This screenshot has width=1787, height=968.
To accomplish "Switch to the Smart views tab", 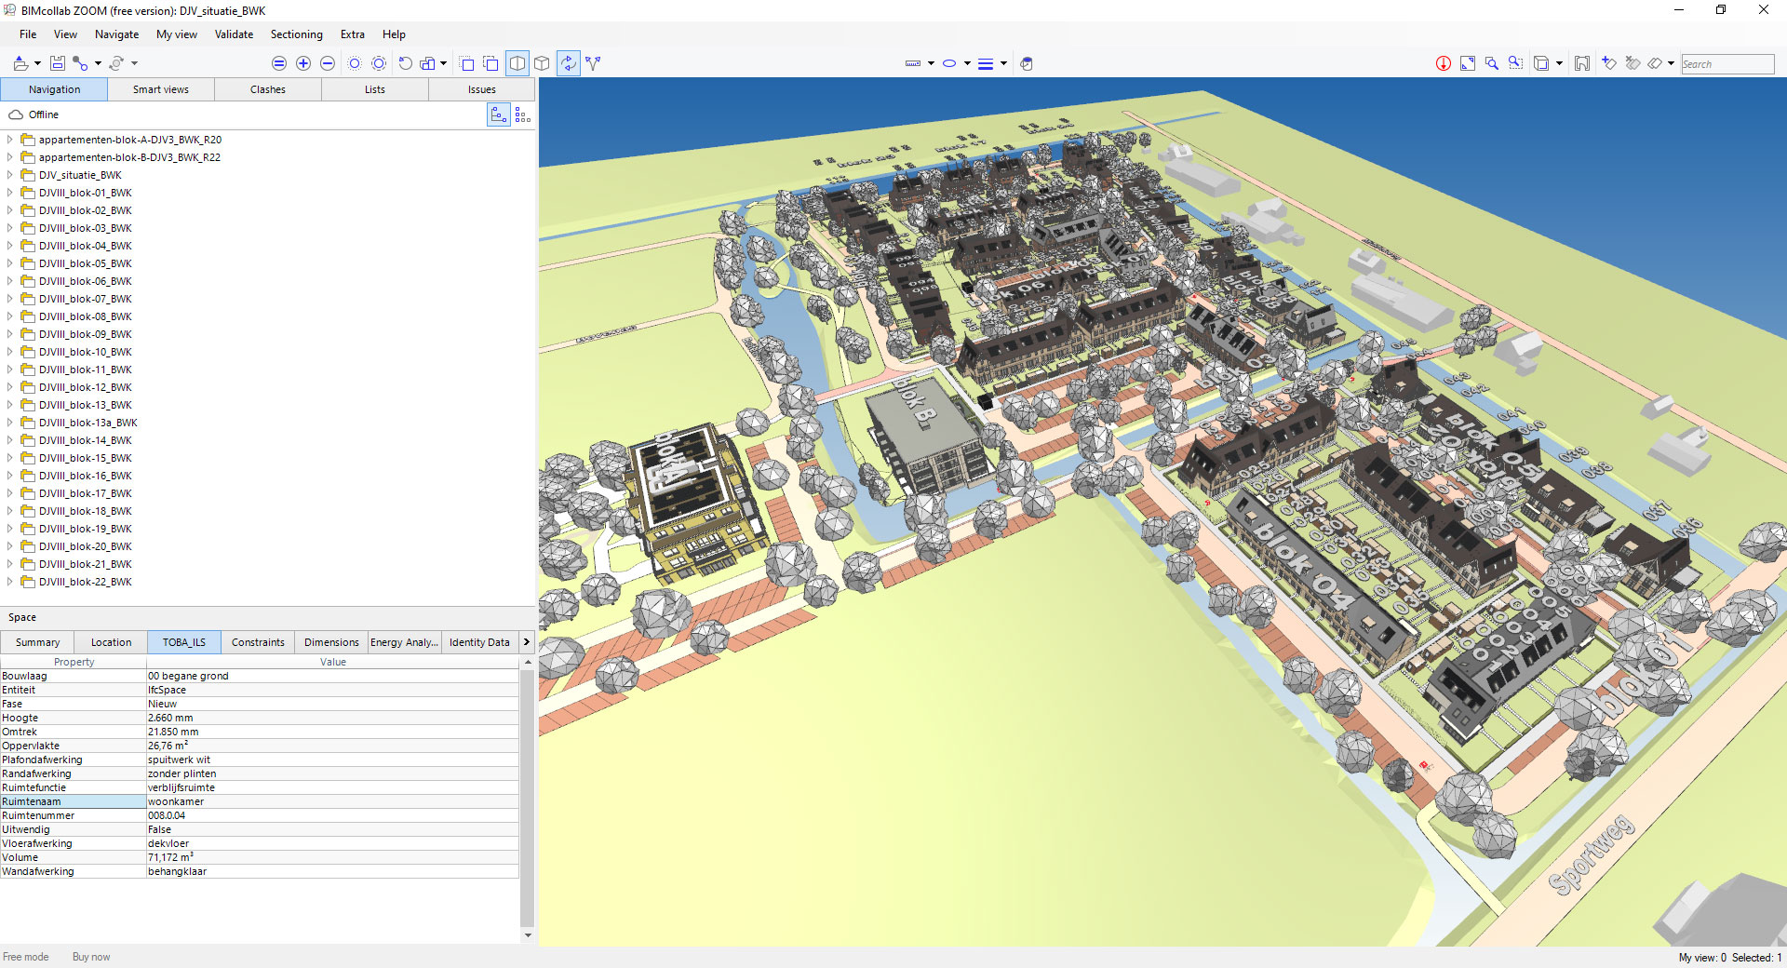I will point(160,89).
